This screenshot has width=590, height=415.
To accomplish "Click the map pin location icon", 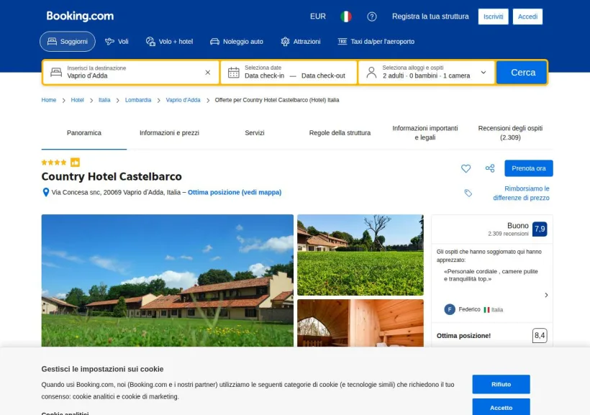I will point(46,192).
